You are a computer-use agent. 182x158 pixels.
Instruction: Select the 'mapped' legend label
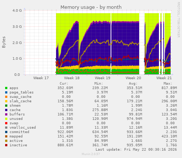[16, 136]
